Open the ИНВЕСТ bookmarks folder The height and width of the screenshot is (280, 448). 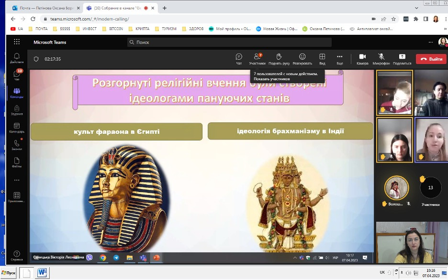[x=86, y=29]
